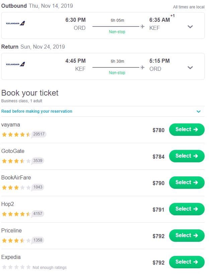The image size is (214, 274).
Task: Click the return flight airplane icon
Action: (x=143, y=67)
